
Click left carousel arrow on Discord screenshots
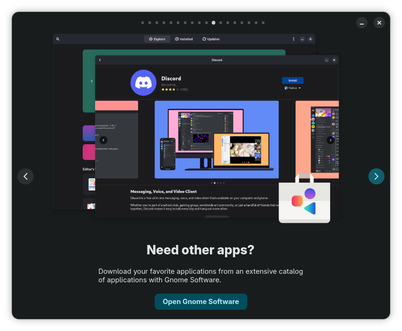(x=103, y=140)
